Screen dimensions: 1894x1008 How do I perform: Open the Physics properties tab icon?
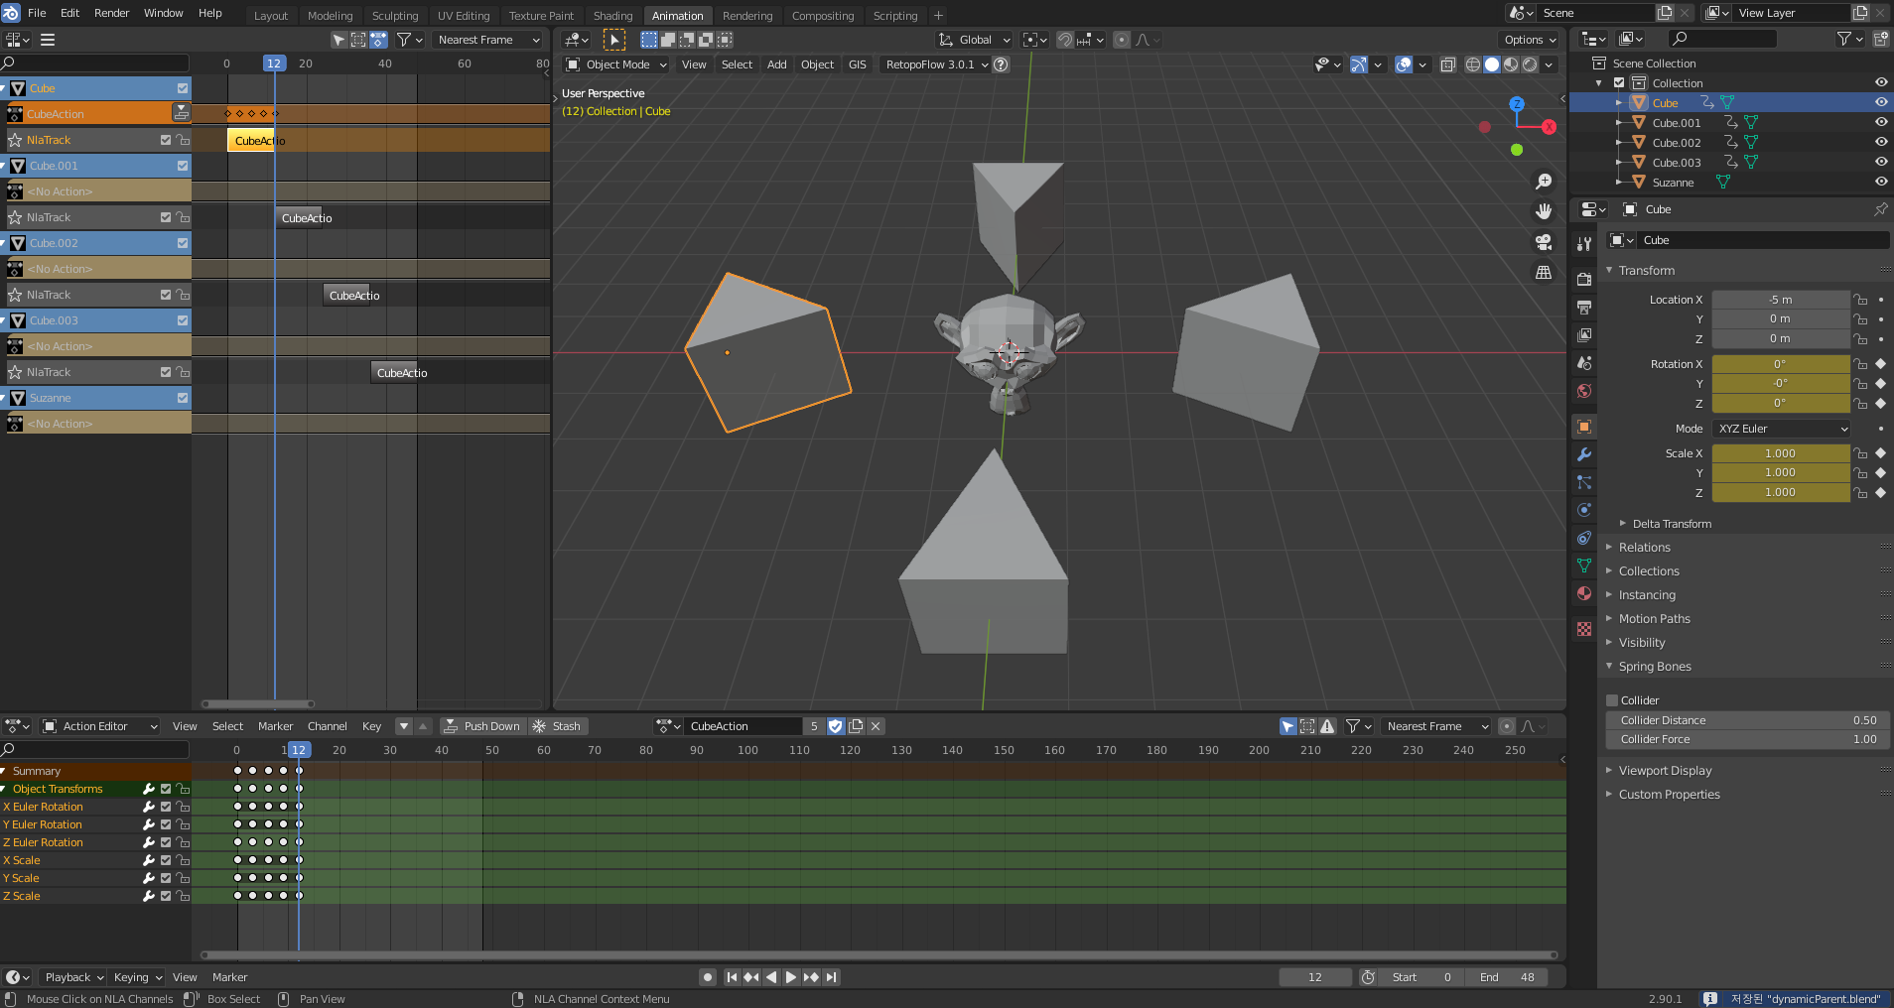point(1584,510)
